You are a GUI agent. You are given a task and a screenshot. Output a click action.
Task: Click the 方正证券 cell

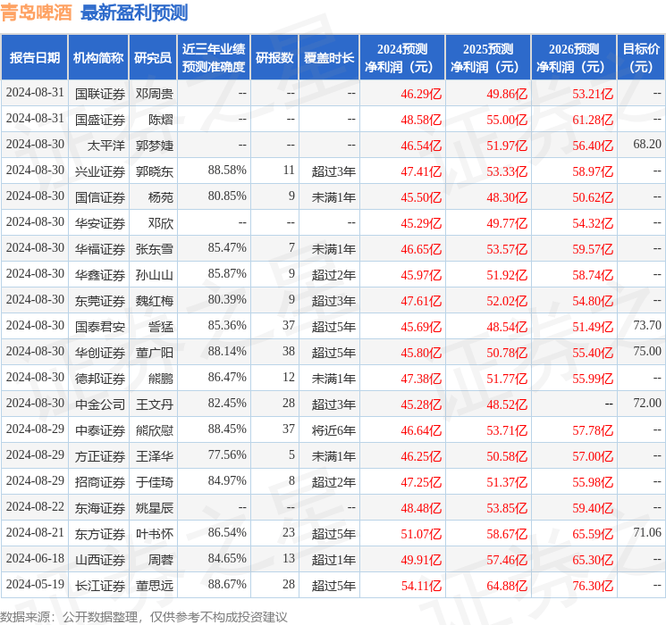coord(100,456)
